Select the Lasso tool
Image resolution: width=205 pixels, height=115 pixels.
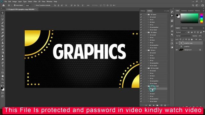point(3,19)
